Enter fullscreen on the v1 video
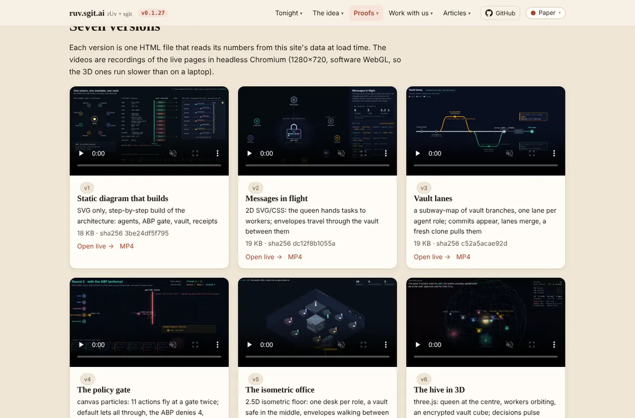The width and height of the screenshot is (635, 418). [195, 153]
